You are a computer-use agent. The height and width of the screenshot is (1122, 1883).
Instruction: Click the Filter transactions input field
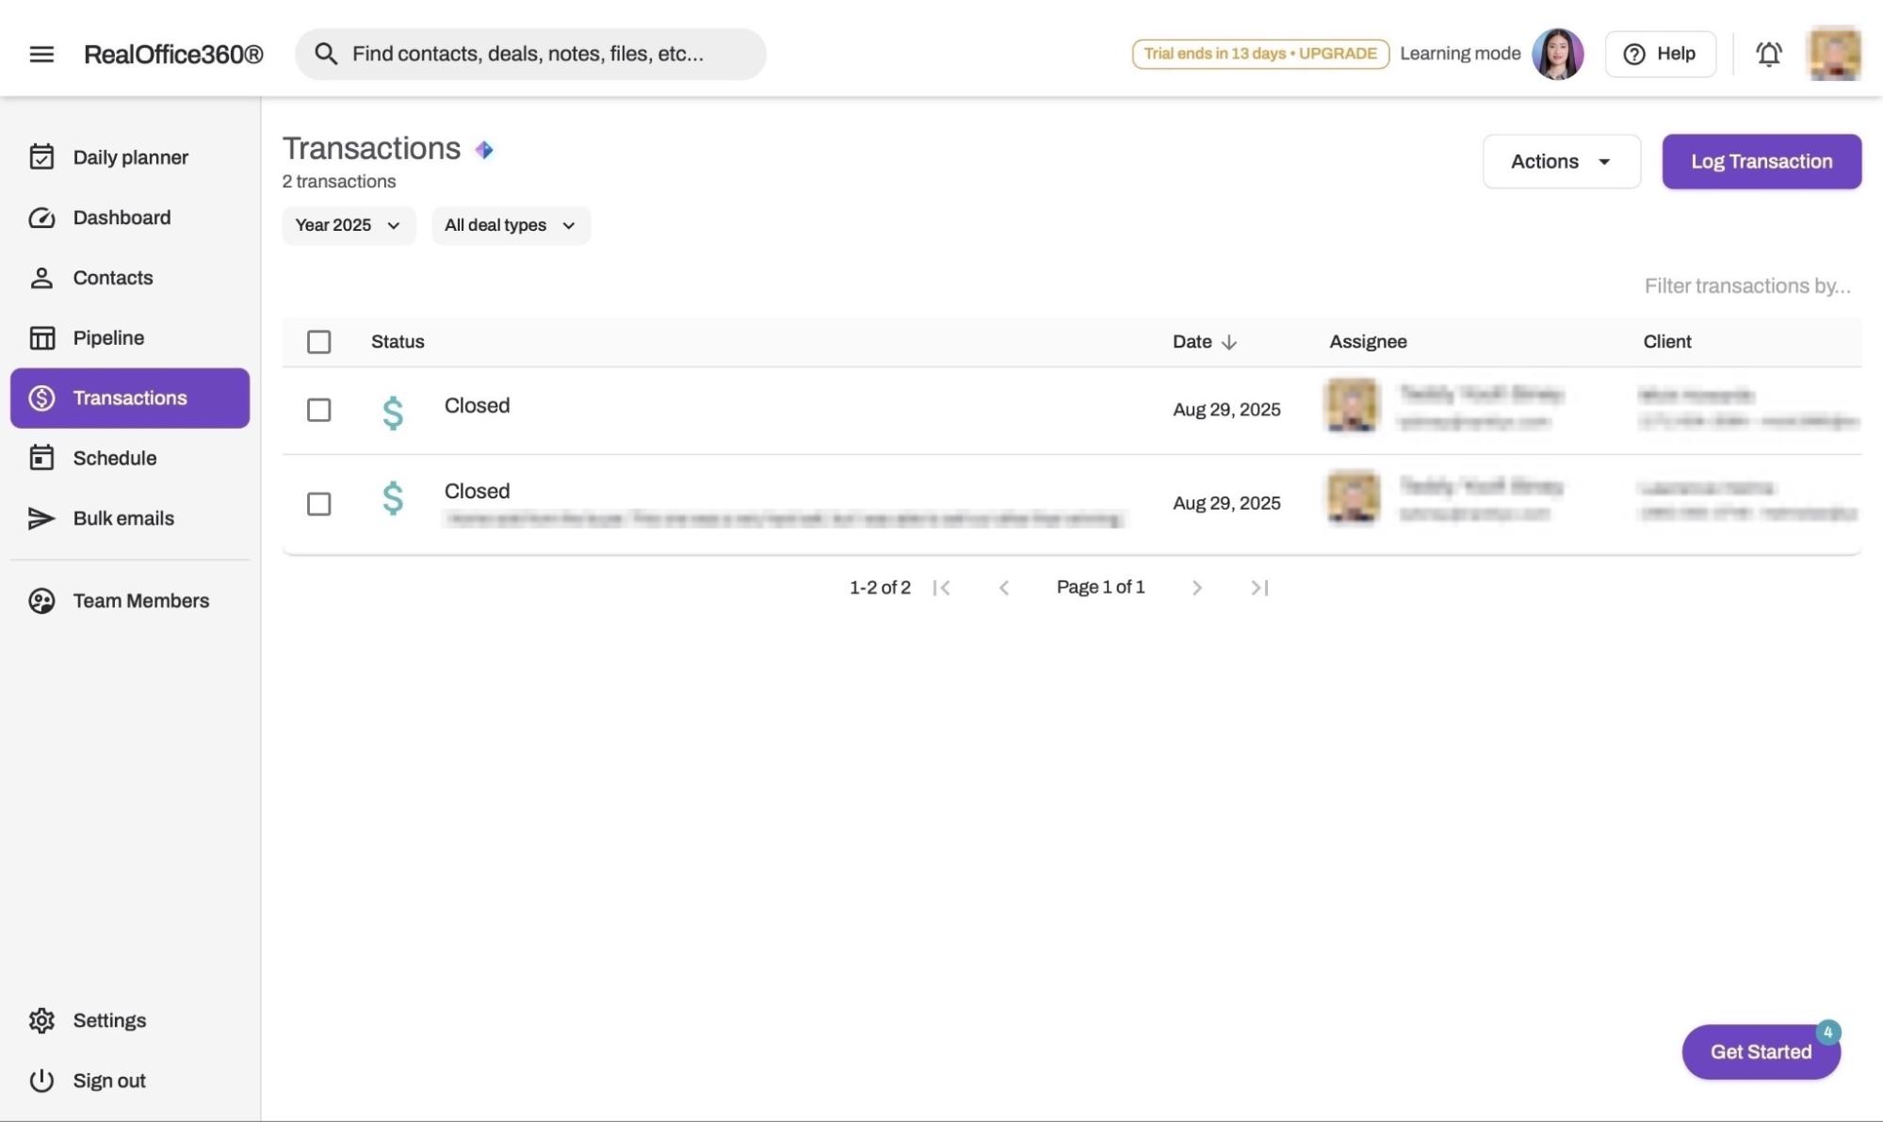point(1746,285)
